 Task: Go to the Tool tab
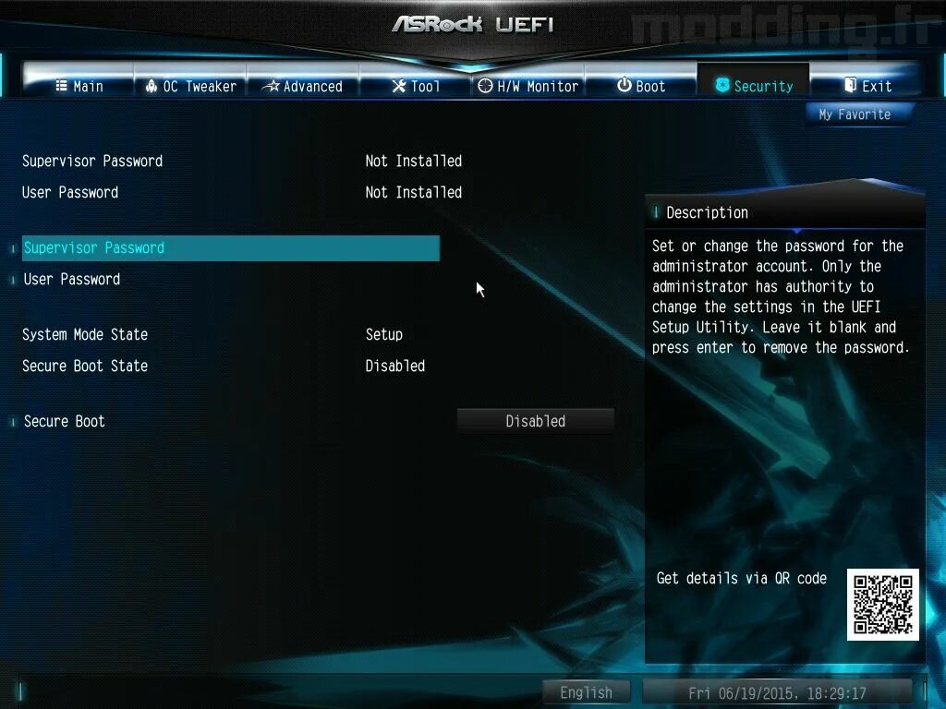415,86
